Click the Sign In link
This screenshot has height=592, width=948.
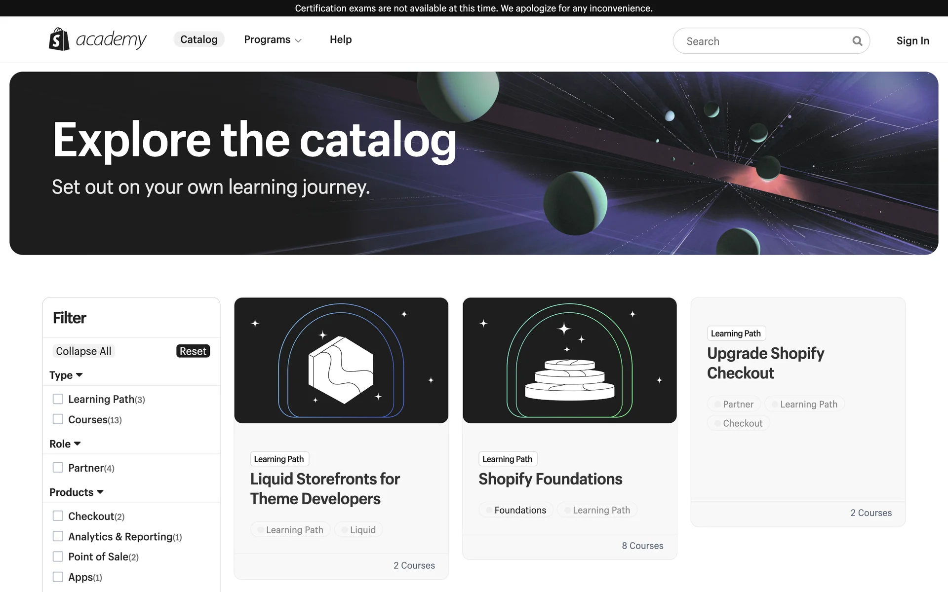tap(912, 41)
